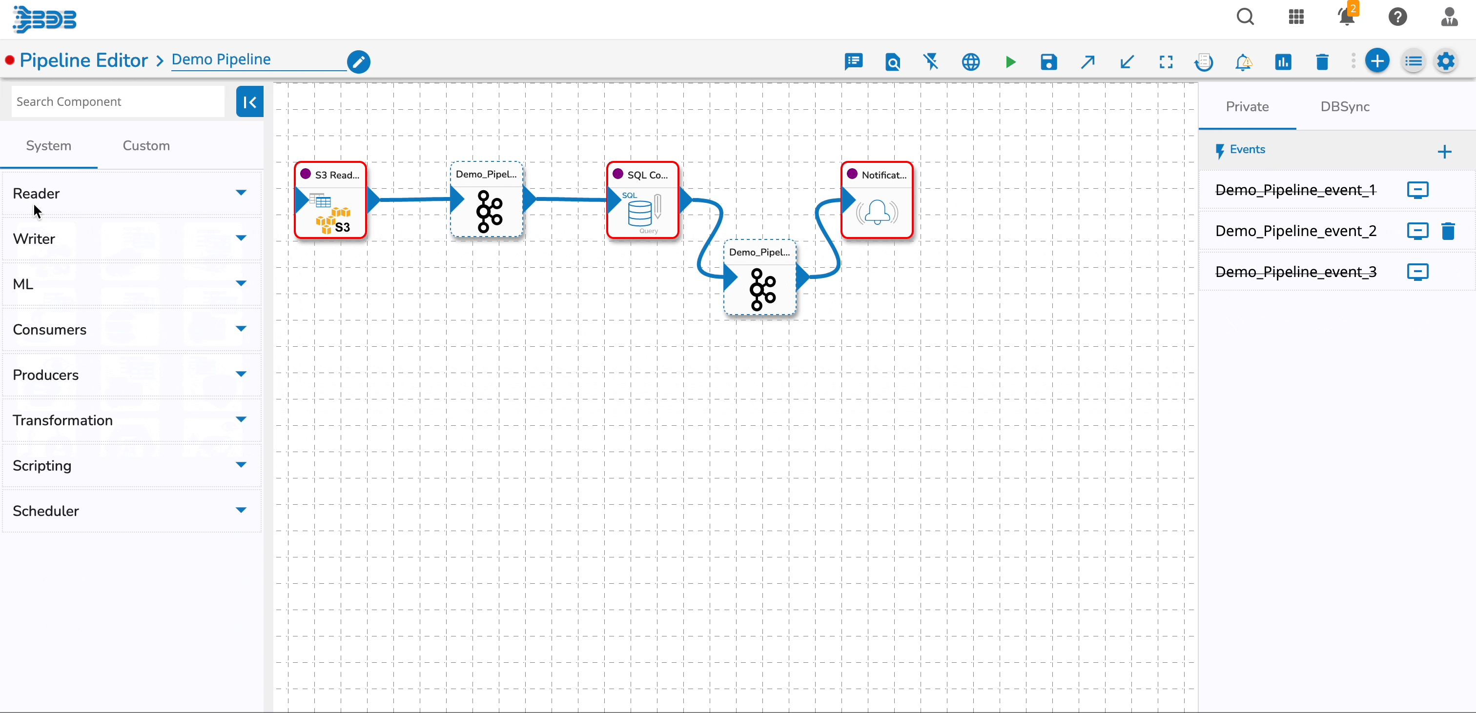1476x713 pixels.
Task: Expand the Transformation category
Action: [241, 420]
